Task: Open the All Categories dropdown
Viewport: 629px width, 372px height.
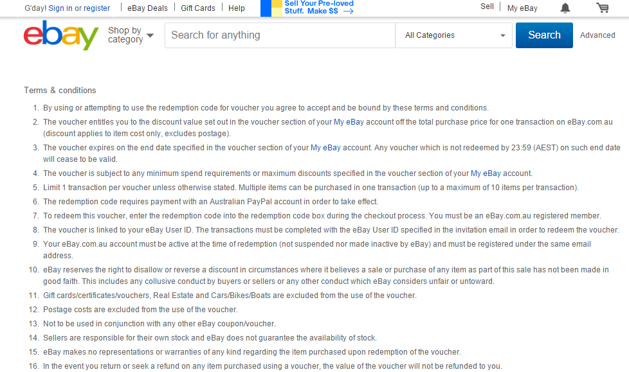Action: pyautogui.click(x=453, y=35)
